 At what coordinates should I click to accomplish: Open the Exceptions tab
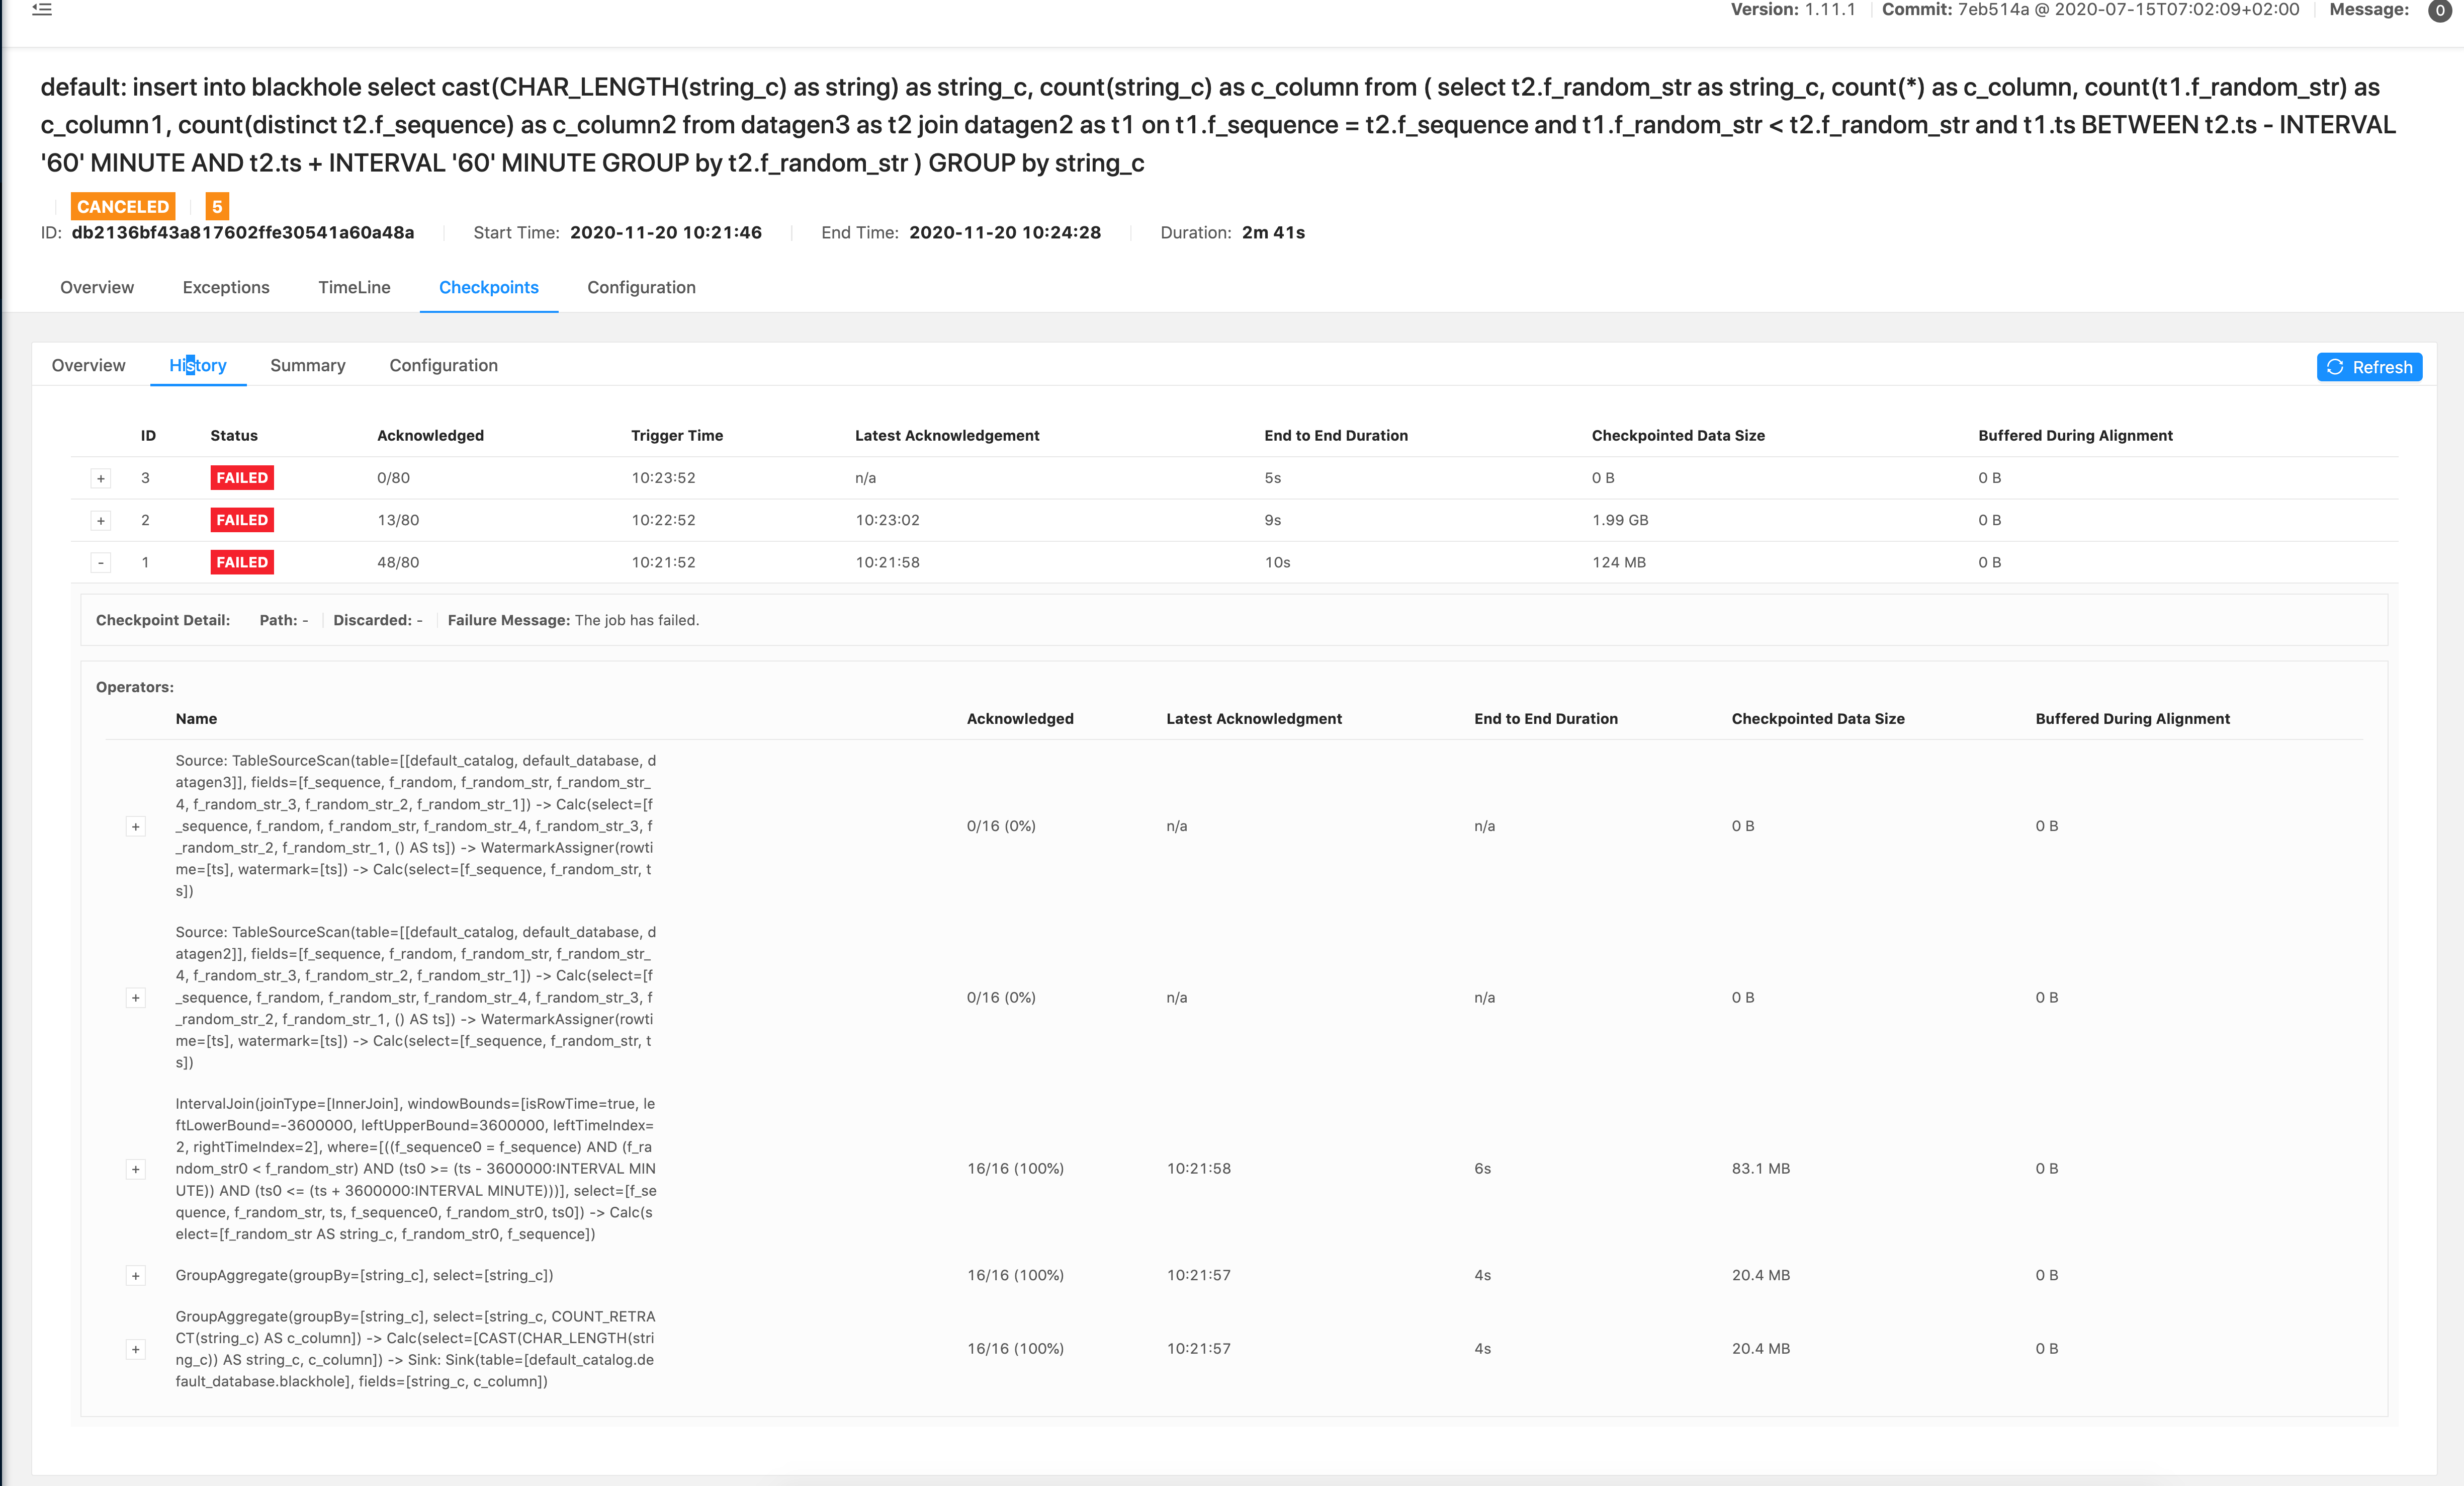click(226, 287)
